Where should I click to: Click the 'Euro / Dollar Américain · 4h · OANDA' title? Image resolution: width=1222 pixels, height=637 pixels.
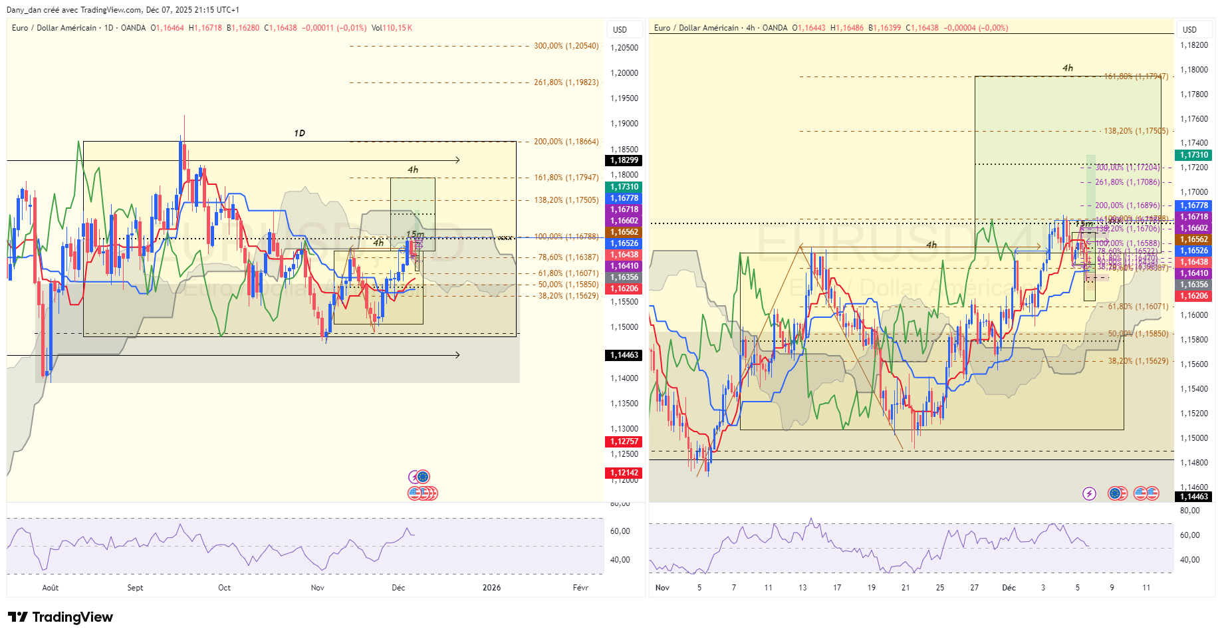(721, 28)
